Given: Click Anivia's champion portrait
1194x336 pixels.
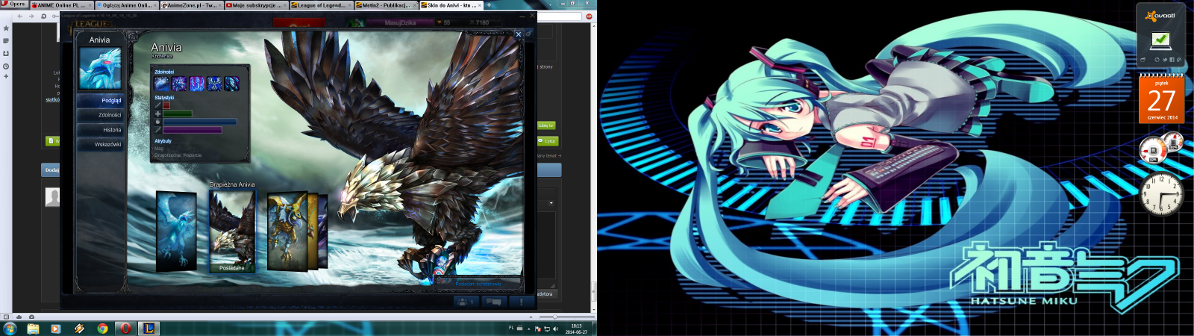Looking at the screenshot, I should pyautogui.click(x=100, y=69).
